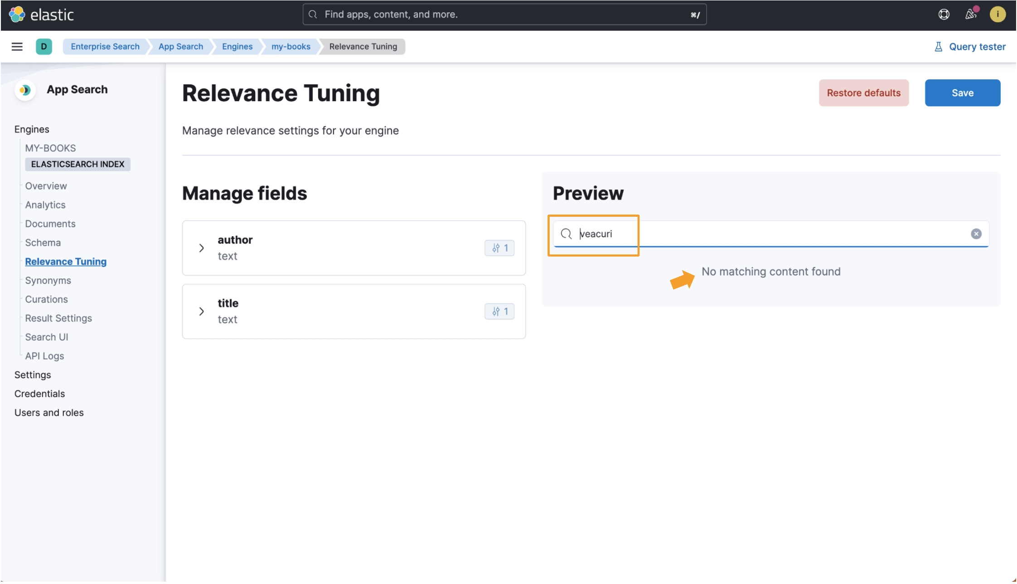Open the hamburger navigation menu
1017x584 pixels.
pyautogui.click(x=17, y=46)
